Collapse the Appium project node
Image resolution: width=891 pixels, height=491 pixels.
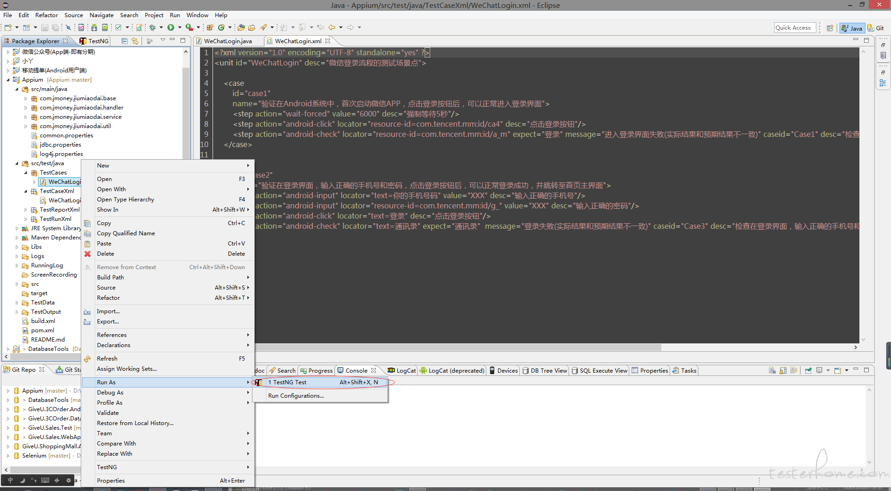pos(8,80)
